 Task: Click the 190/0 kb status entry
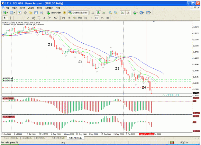click(x=184, y=142)
